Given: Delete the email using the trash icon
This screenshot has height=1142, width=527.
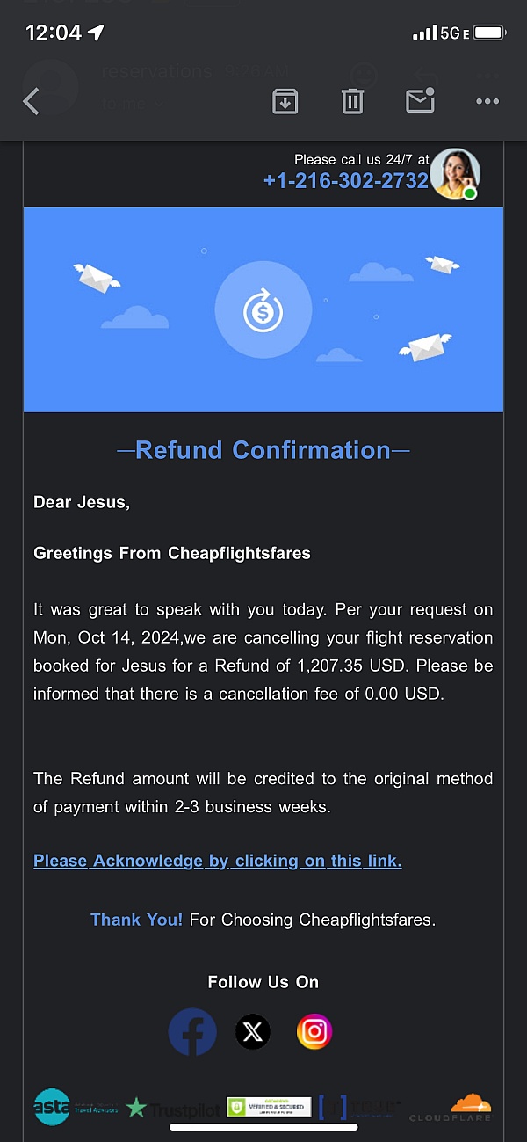Looking at the screenshot, I should [352, 102].
